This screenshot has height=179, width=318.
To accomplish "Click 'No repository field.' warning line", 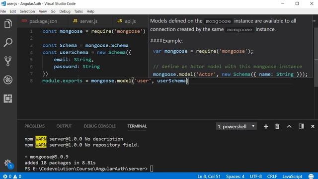I will pyautogui.click(x=112, y=145).
